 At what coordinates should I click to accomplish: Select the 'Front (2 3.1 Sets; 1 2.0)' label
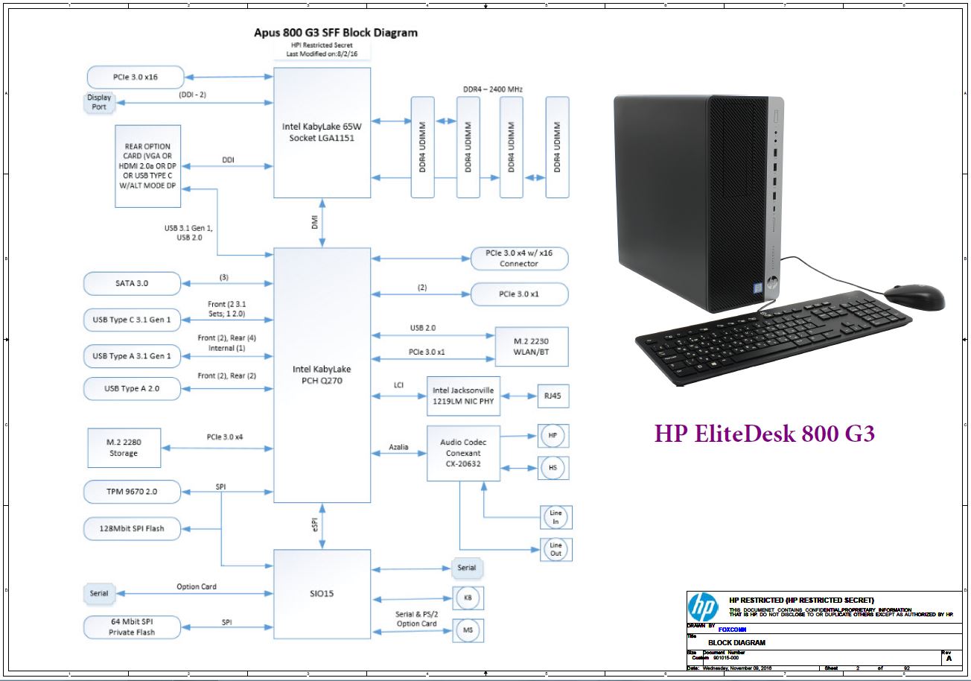227,309
